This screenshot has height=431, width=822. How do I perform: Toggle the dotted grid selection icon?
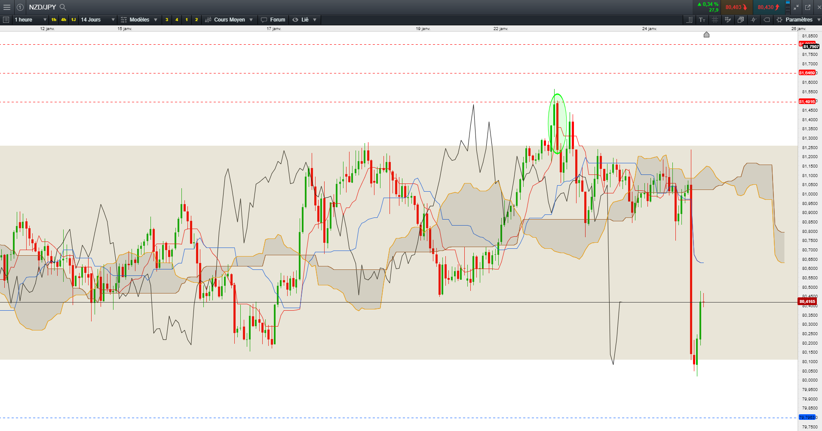pos(715,20)
